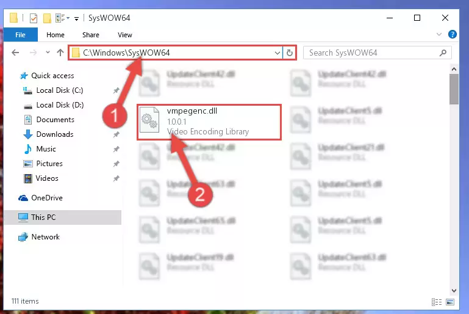The height and width of the screenshot is (314, 469).
Task: Open recent locations dropdown
Action: point(48,53)
